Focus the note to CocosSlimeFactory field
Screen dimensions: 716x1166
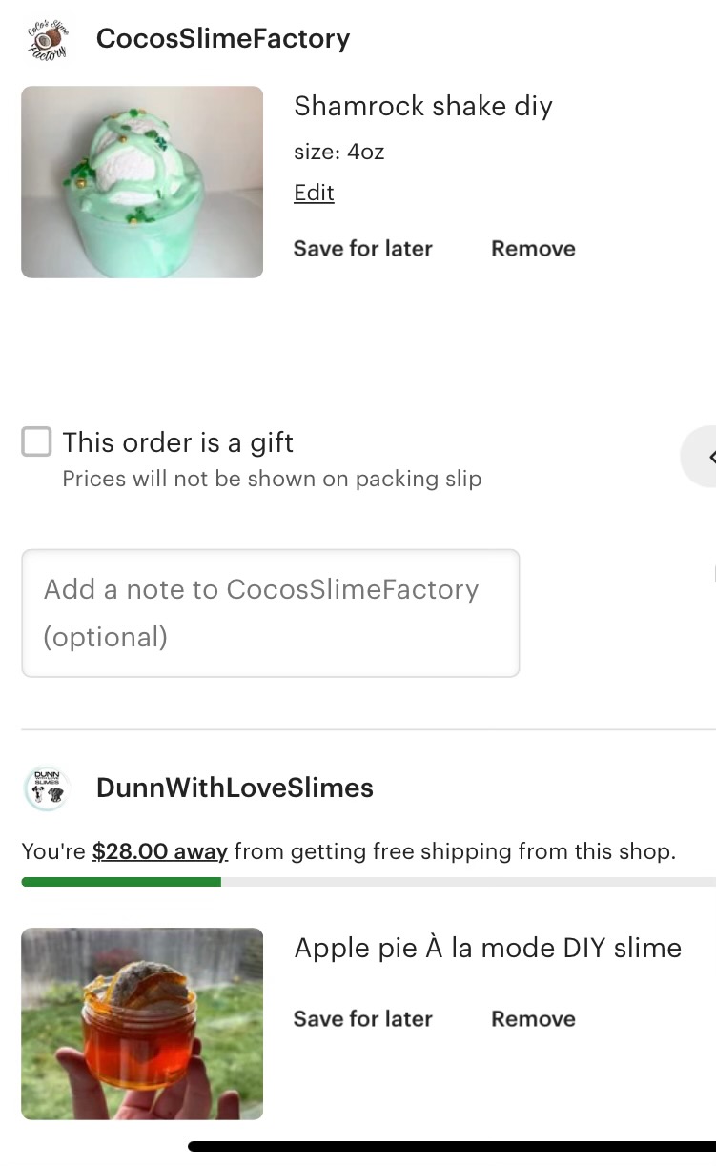tap(270, 613)
